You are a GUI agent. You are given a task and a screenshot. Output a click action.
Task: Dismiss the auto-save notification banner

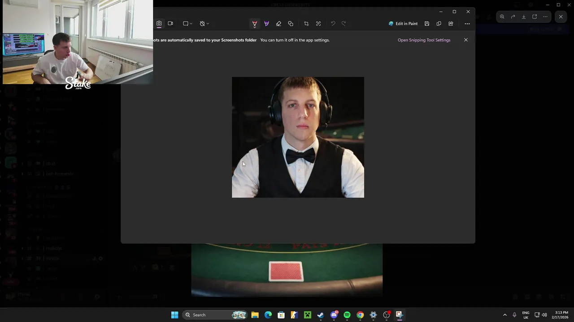tap(465, 40)
